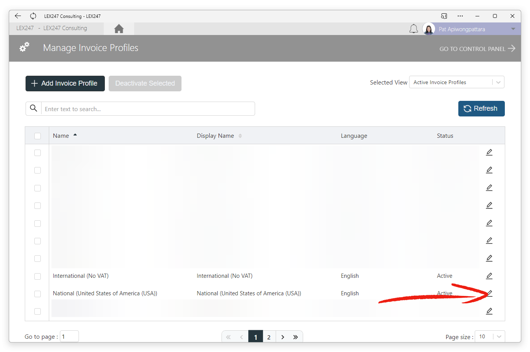The image size is (530, 352).
Task: Click into the search text field
Action: 148,109
